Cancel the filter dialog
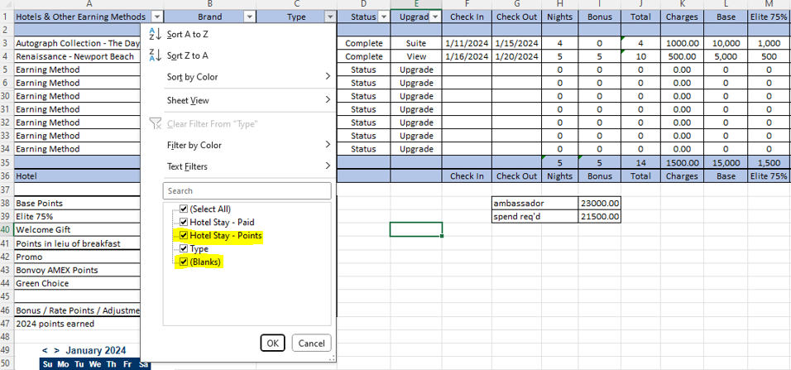 [311, 344]
